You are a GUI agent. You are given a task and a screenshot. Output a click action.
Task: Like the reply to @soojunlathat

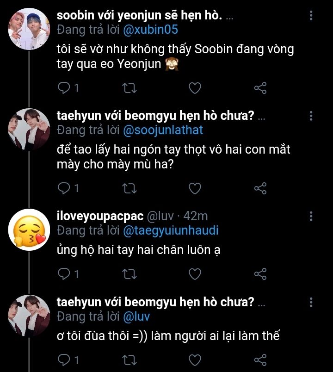coord(195,188)
